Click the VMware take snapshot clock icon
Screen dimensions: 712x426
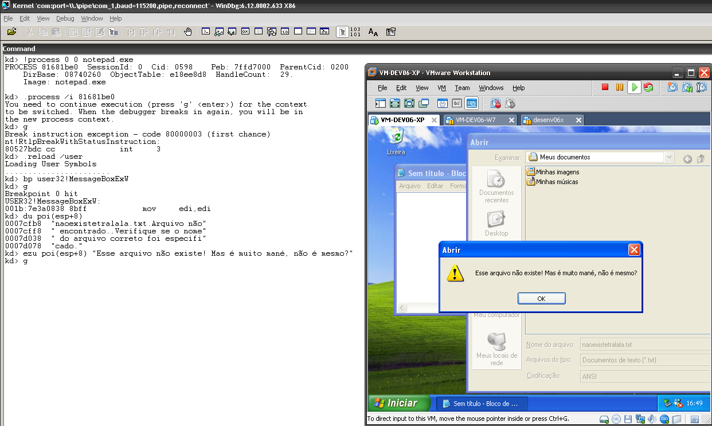(x=672, y=88)
